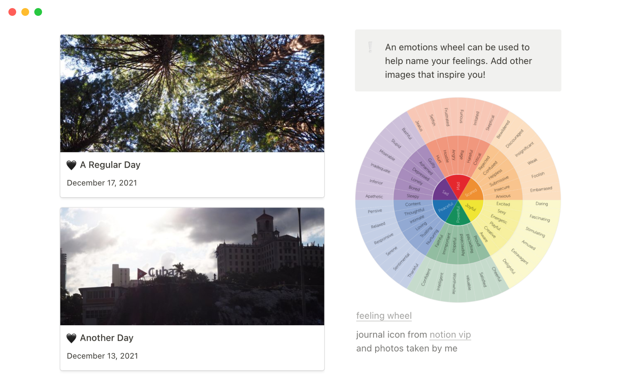Click the yellow minimize window button
This screenshot has width=621, height=388.
[25, 12]
